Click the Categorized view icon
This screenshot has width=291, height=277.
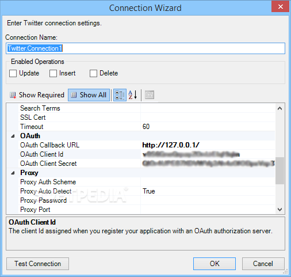(120, 95)
